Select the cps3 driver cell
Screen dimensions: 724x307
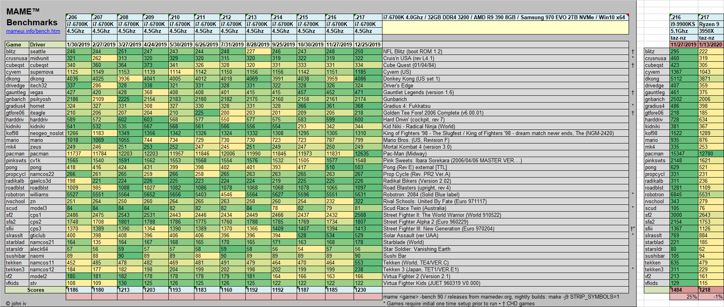(x=47, y=228)
